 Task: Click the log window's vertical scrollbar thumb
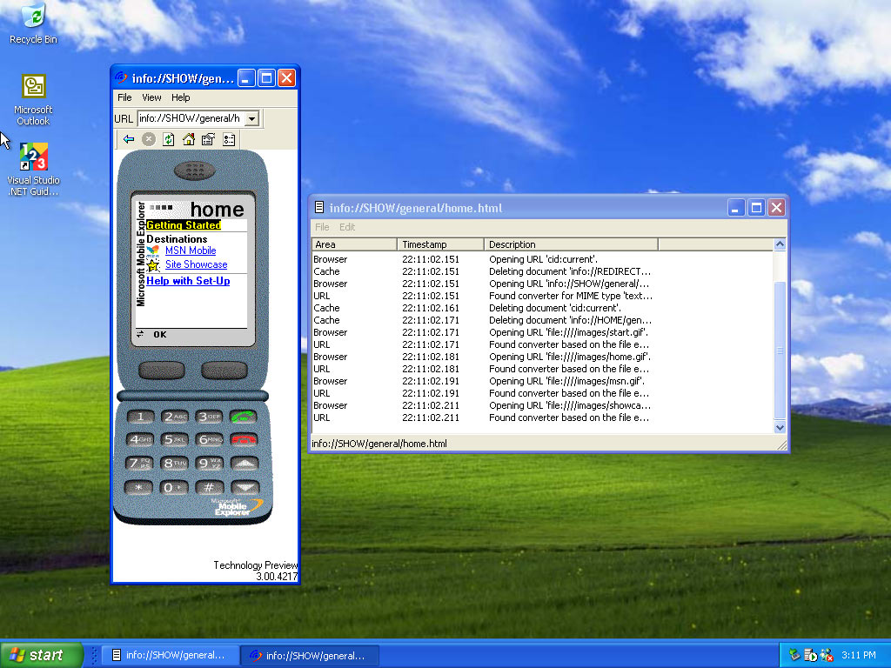pyautogui.click(x=780, y=351)
